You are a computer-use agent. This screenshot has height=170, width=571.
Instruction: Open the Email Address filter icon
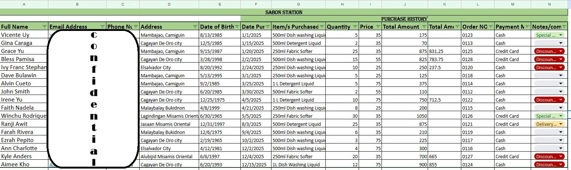pos(103,26)
